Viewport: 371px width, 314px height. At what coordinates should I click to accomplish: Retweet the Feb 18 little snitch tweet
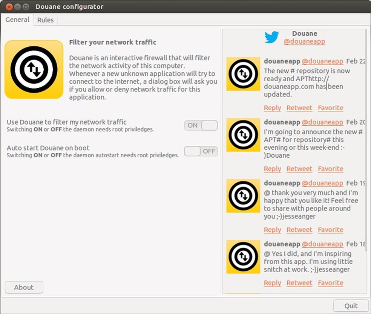(299, 283)
